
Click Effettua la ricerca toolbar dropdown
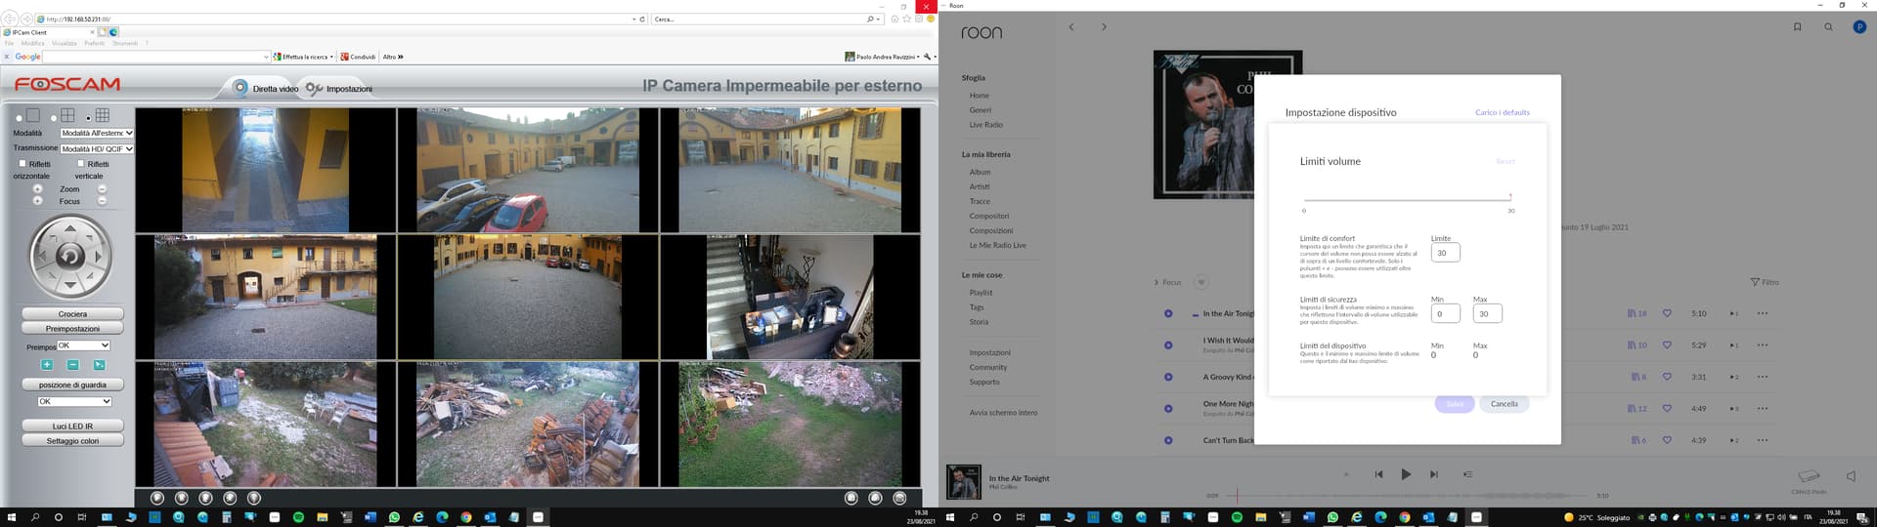point(304,57)
